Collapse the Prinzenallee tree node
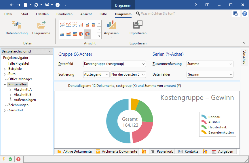249x163 pixels. click(x=5, y=84)
